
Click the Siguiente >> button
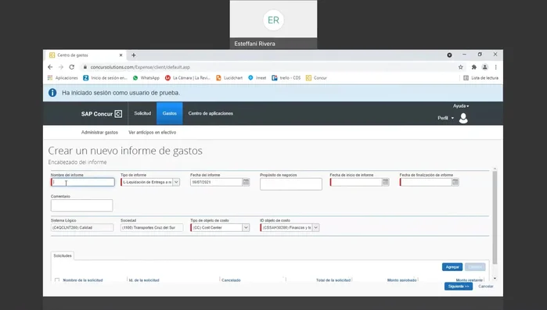pyautogui.click(x=459, y=287)
